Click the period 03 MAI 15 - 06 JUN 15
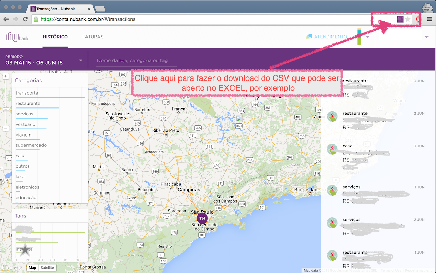This screenshot has width=436, height=273. coord(34,63)
